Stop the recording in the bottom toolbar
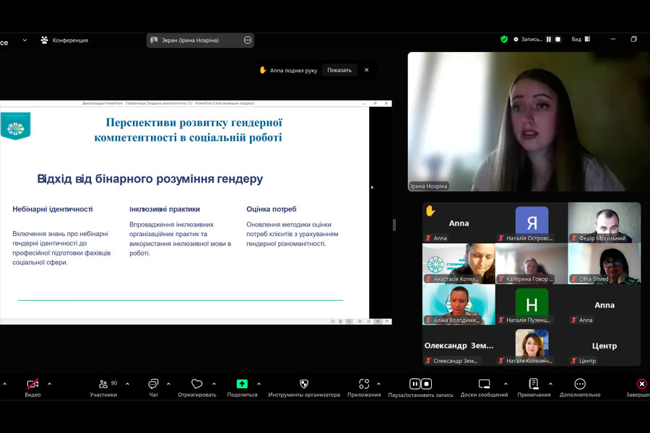 point(427,384)
